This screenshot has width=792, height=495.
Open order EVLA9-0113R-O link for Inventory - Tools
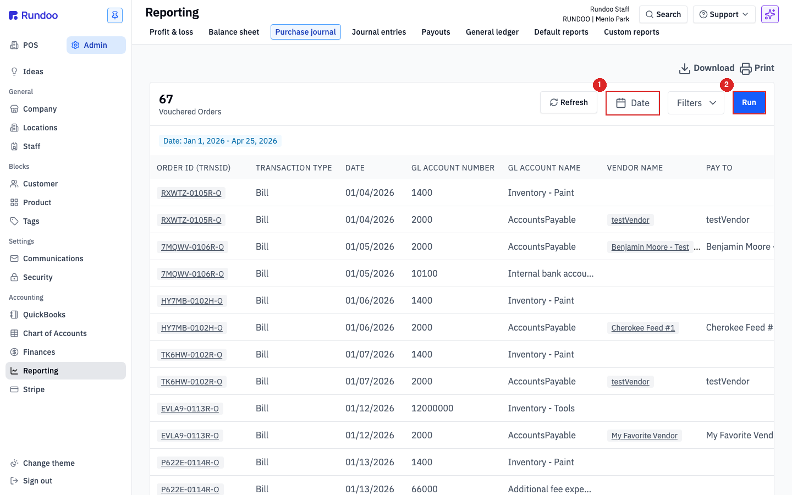[x=190, y=409]
